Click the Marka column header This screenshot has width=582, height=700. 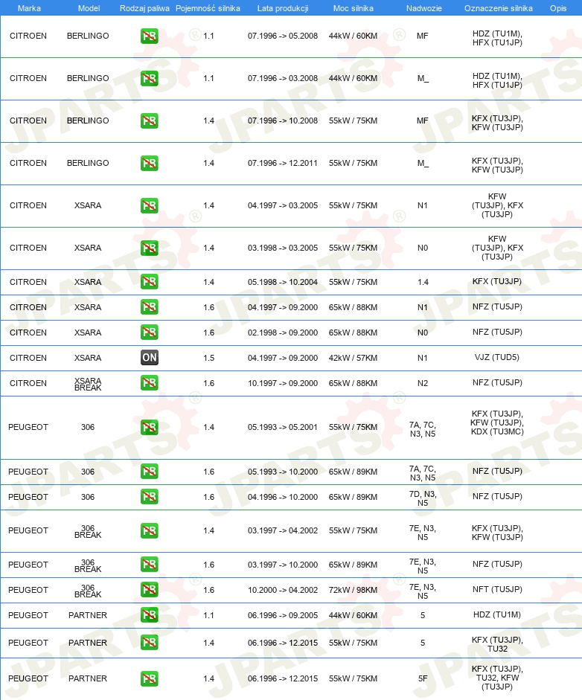(29, 8)
